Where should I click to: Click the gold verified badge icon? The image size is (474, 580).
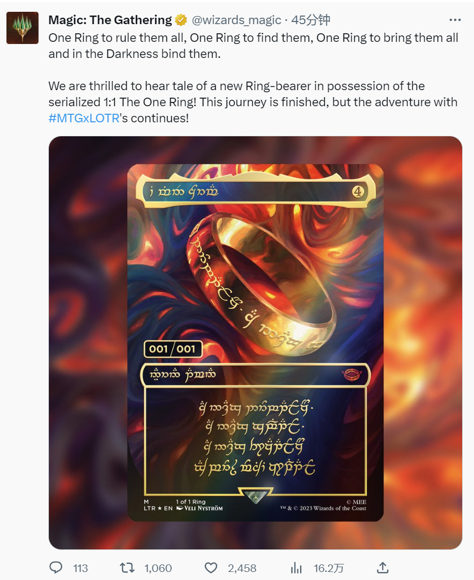181,20
